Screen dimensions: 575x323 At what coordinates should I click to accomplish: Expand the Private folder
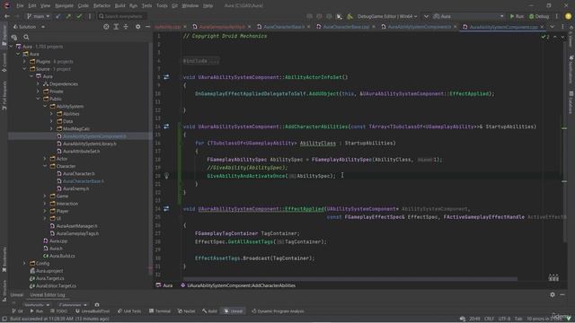pos(38,92)
